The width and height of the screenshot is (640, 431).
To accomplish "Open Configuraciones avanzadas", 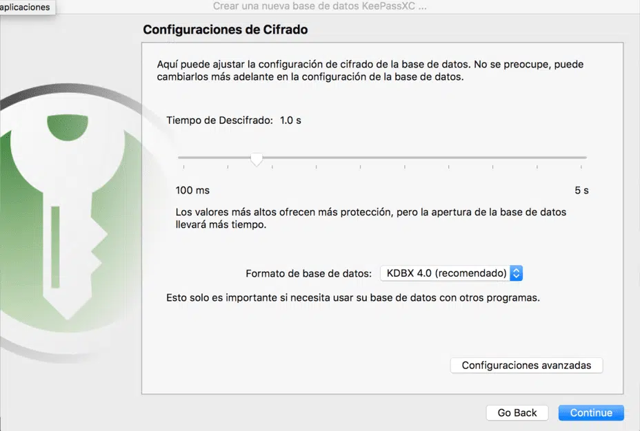I will tap(526, 366).
